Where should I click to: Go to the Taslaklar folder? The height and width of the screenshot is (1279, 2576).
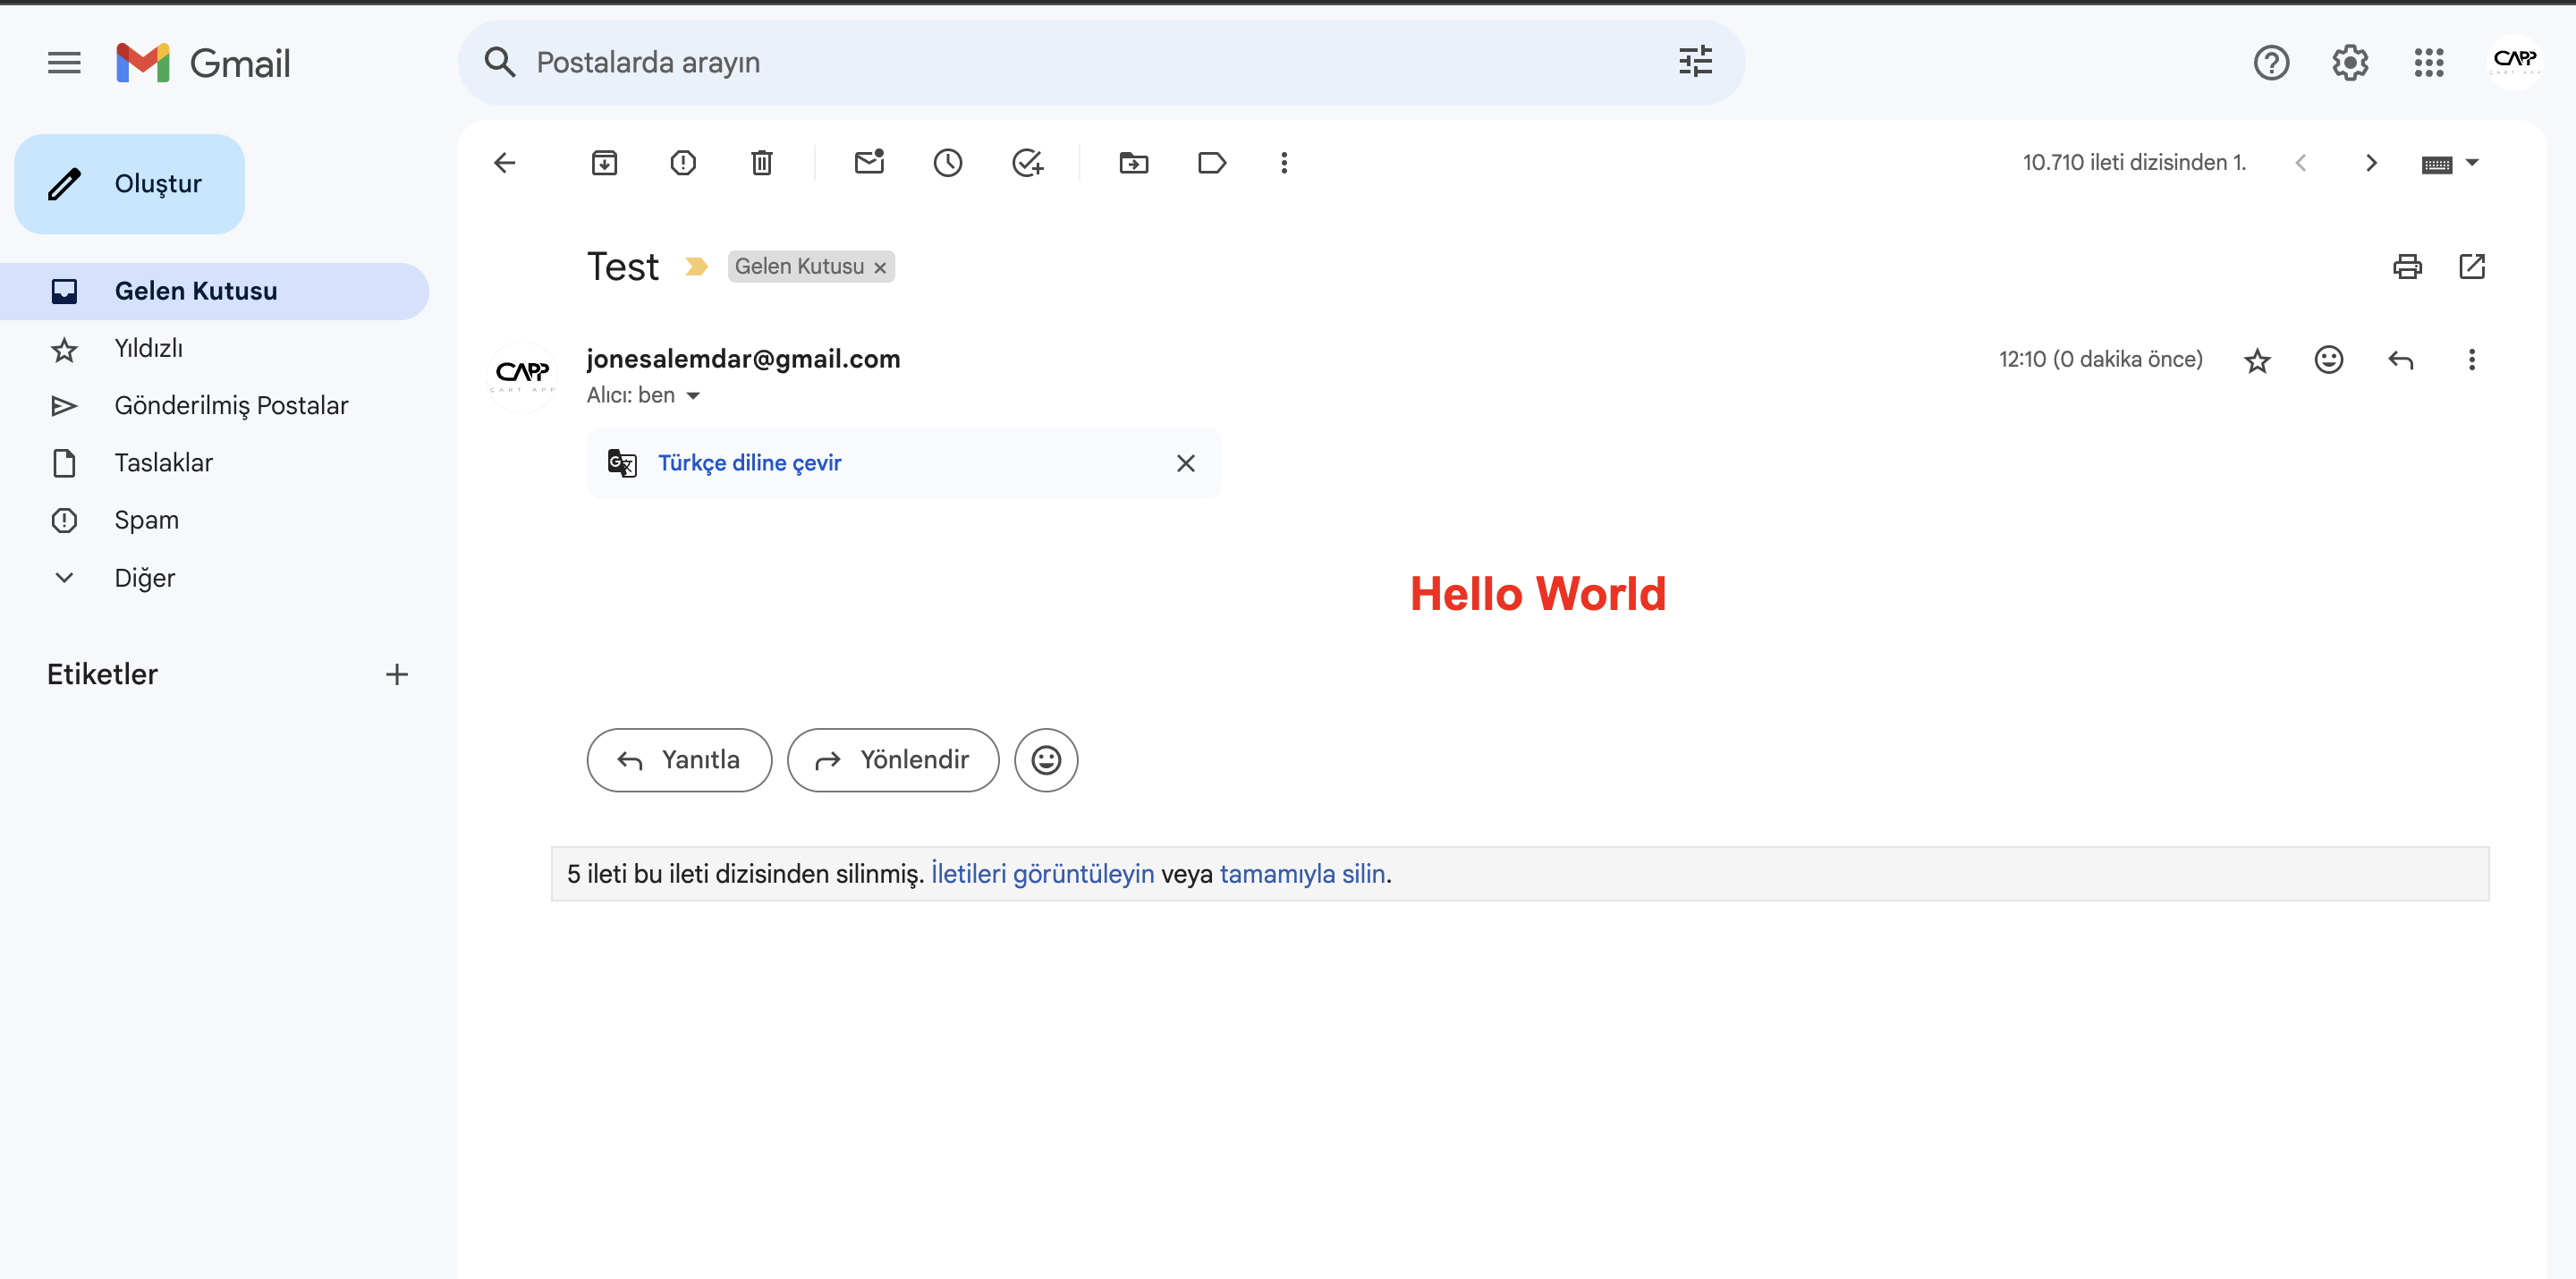click(x=163, y=463)
